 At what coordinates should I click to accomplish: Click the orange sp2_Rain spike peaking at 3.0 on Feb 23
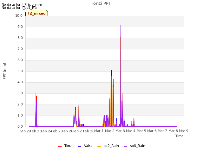click(x=36, y=93)
